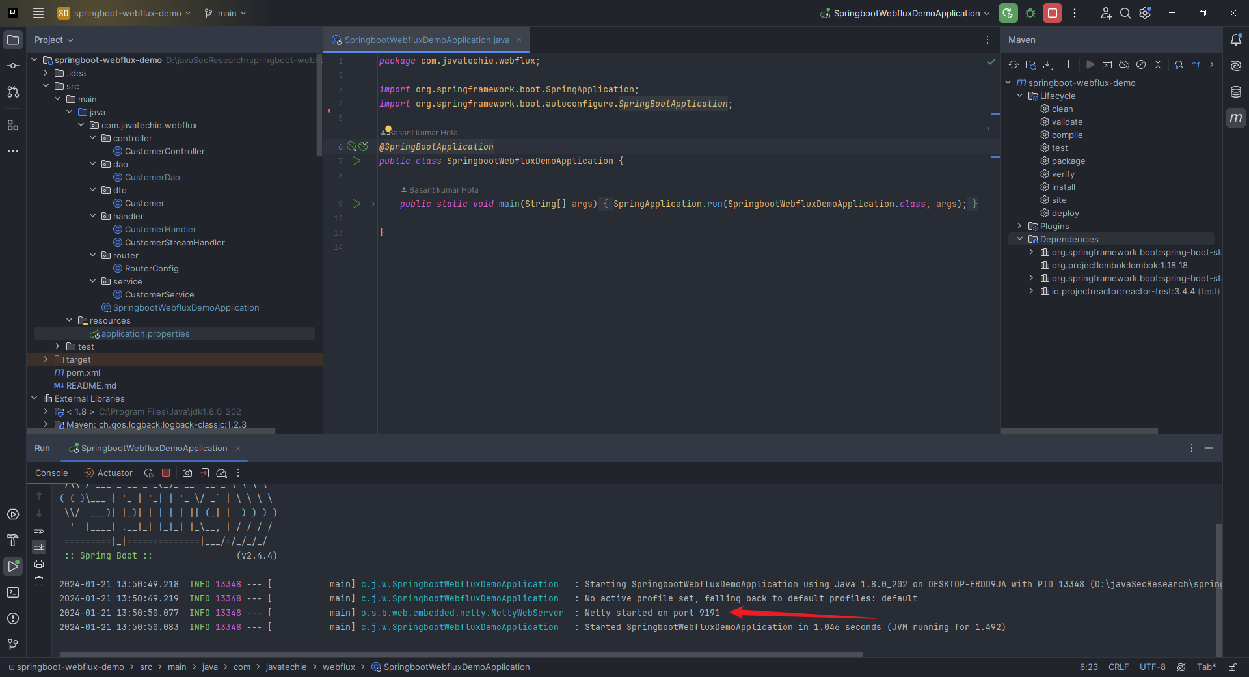
Task: Open the Database tool window icon
Action: click(1236, 92)
